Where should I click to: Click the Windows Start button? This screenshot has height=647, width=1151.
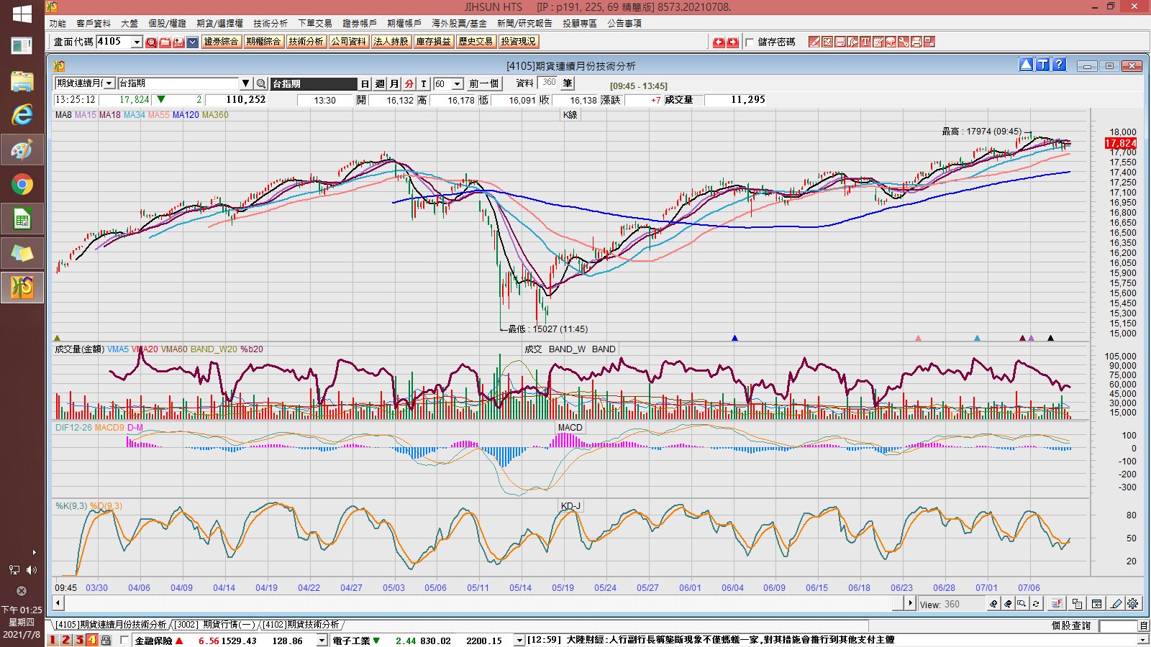click(x=22, y=13)
